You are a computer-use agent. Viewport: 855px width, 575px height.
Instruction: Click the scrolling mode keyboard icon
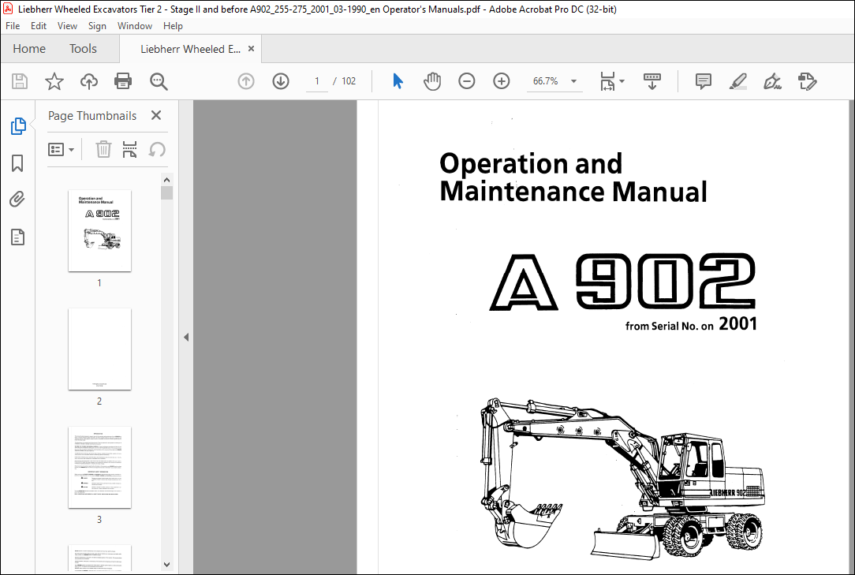(x=652, y=81)
